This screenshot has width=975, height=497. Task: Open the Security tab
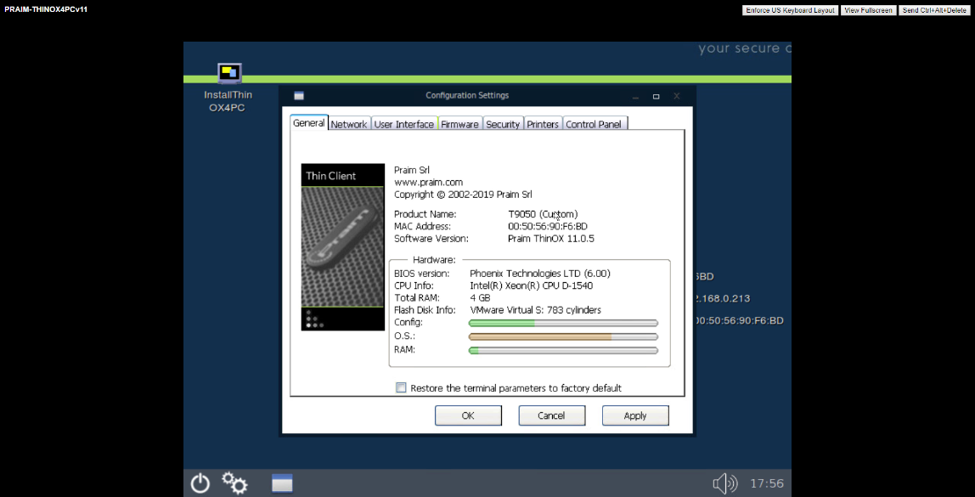tap(503, 124)
